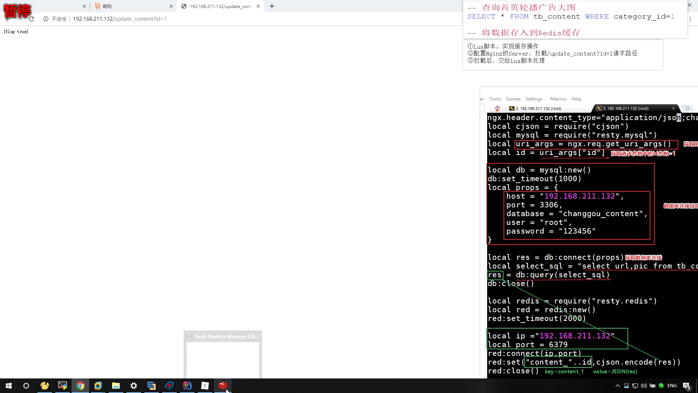Click the touch keyboard tray icon
This screenshot has height=393, width=698.
pos(626,386)
